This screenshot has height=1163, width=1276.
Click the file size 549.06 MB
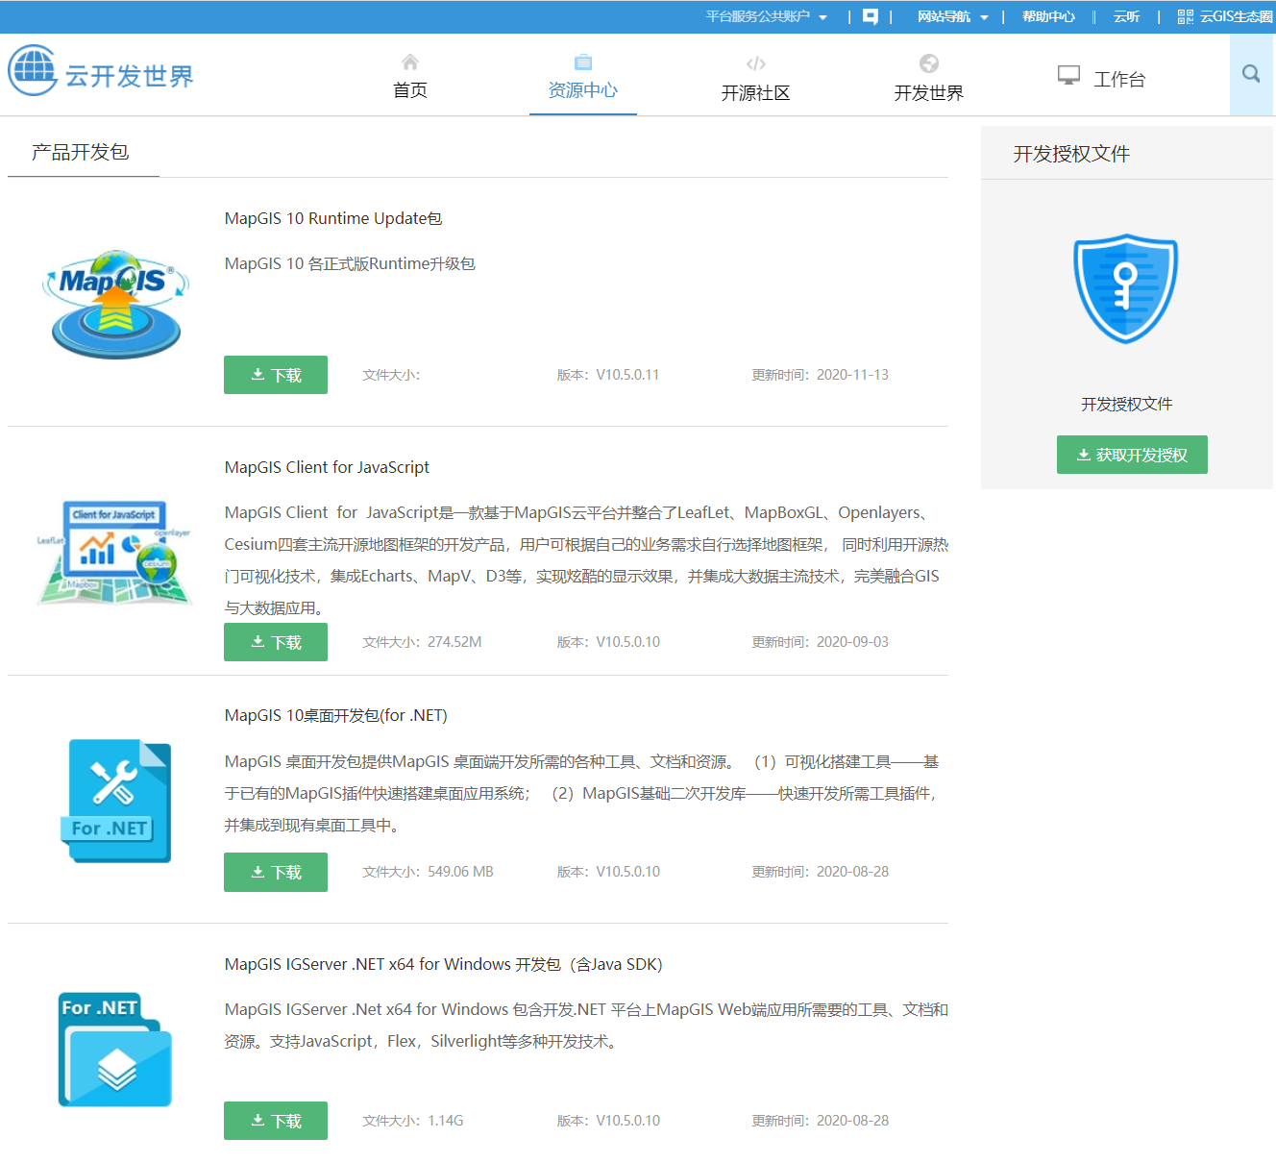click(460, 872)
